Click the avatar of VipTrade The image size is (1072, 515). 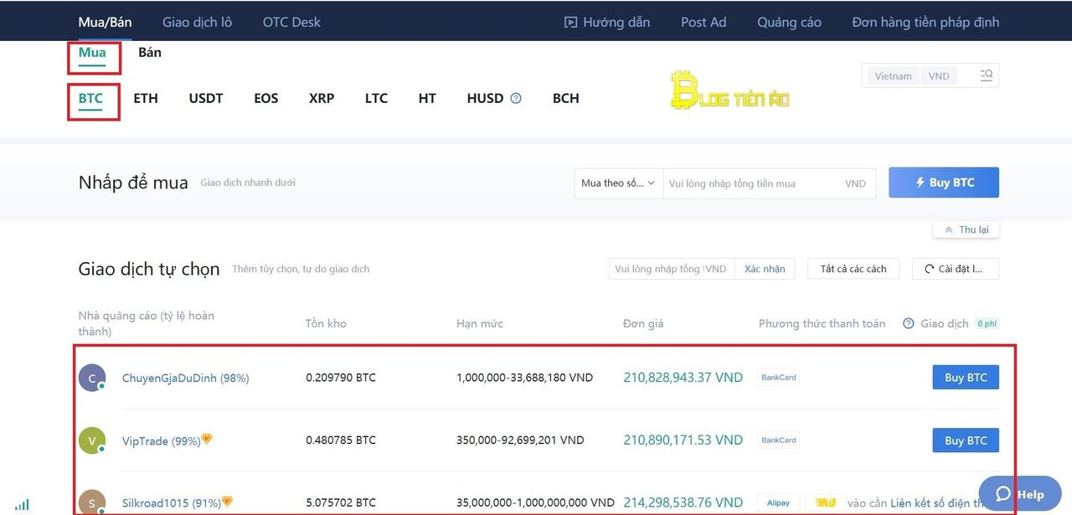pyautogui.click(x=92, y=440)
